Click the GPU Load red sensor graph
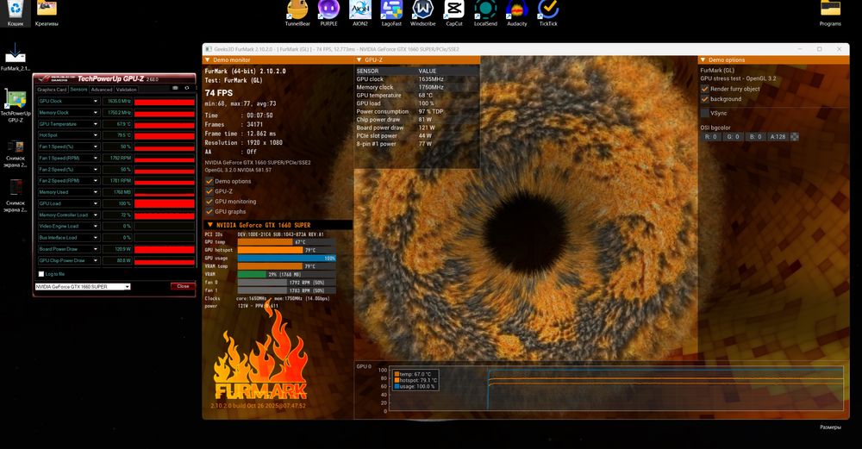The height and width of the screenshot is (449, 862). click(165, 203)
